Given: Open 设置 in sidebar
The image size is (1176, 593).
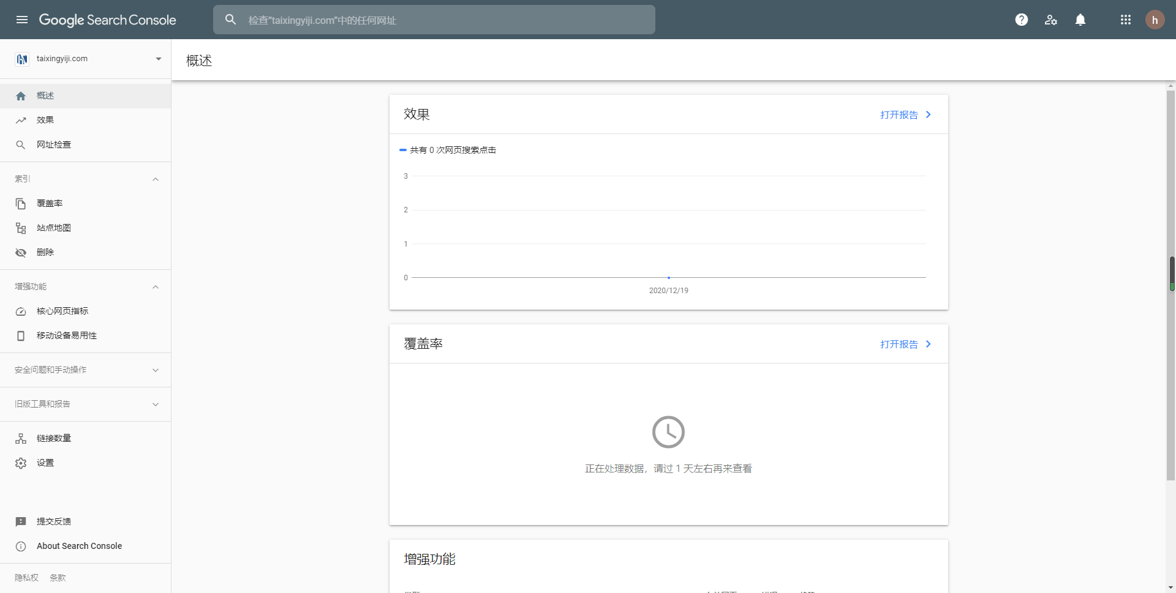Looking at the screenshot, I should [x=85, y=463].
